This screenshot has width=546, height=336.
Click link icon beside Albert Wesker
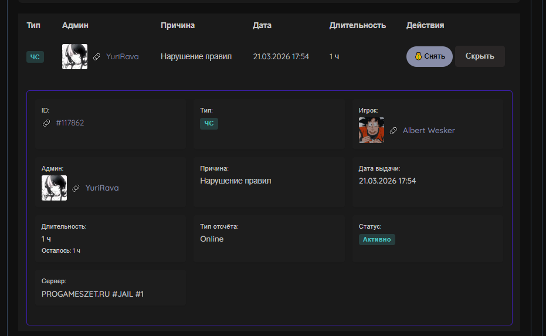click(394, 131)
